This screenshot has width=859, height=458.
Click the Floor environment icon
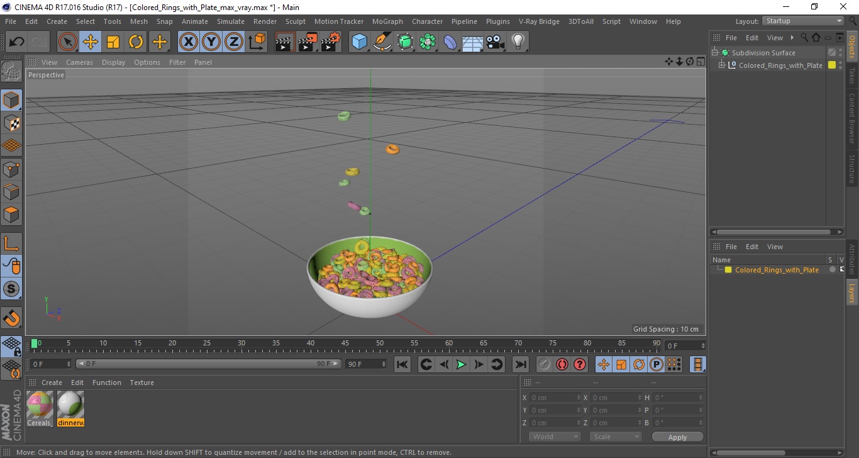(473, 42)
